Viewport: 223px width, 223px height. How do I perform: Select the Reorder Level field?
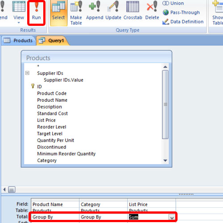52,127
